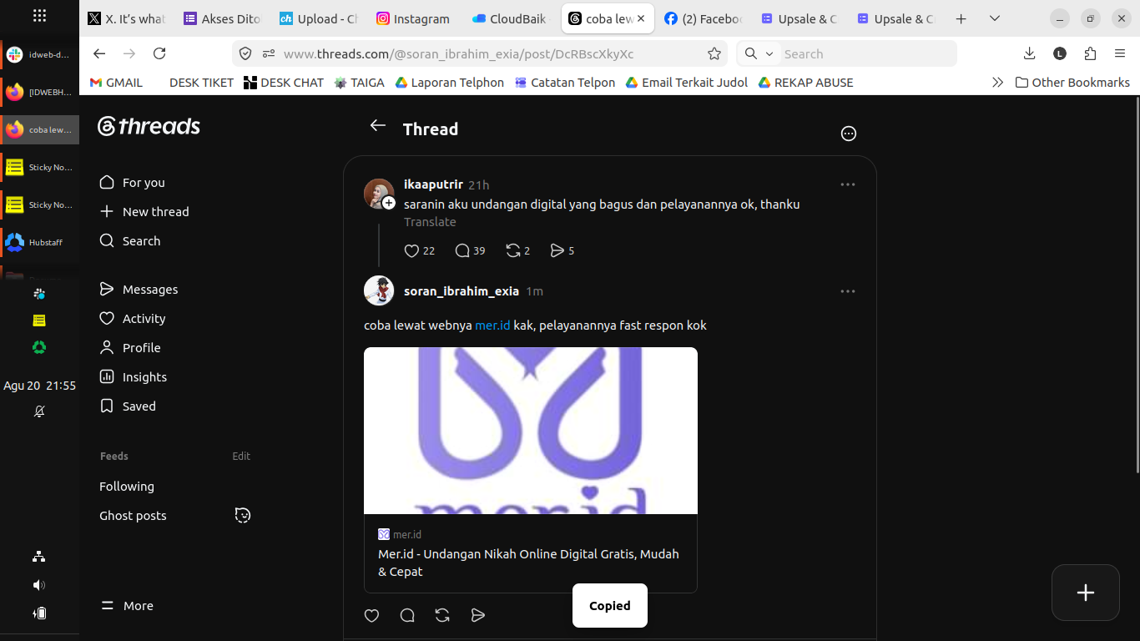Open the mer.id link in the reply
This screenshot has height=641, width=1140.
coord(492,326)
